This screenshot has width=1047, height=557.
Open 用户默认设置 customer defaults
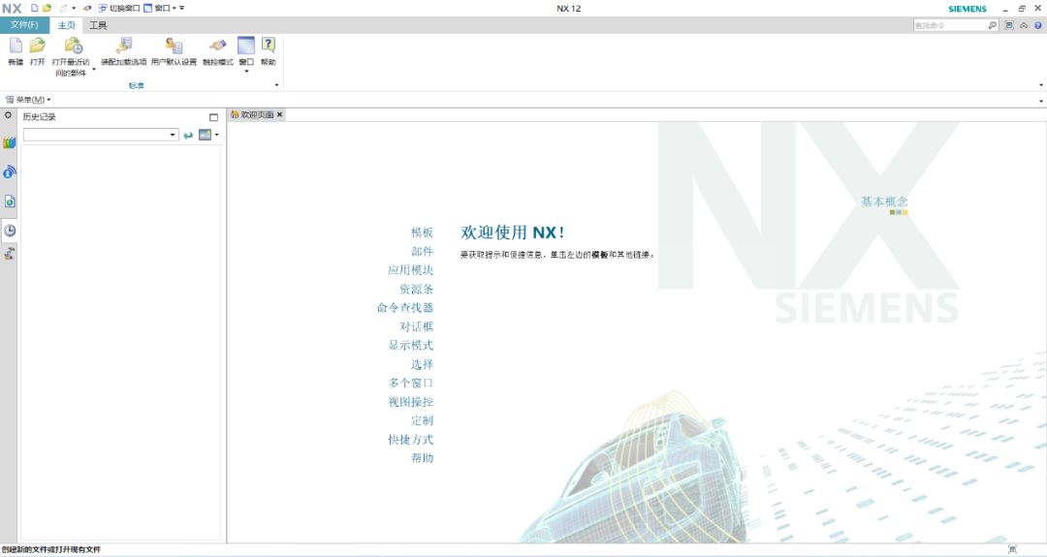(174, 51)
